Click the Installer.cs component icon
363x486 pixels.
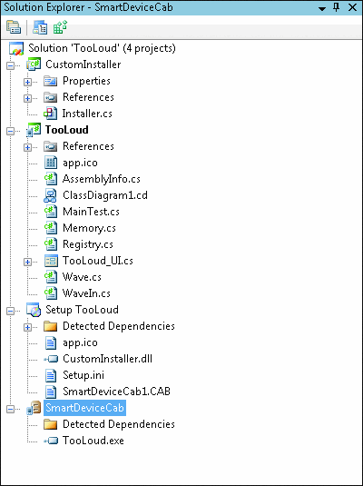[x=50, y=114]
